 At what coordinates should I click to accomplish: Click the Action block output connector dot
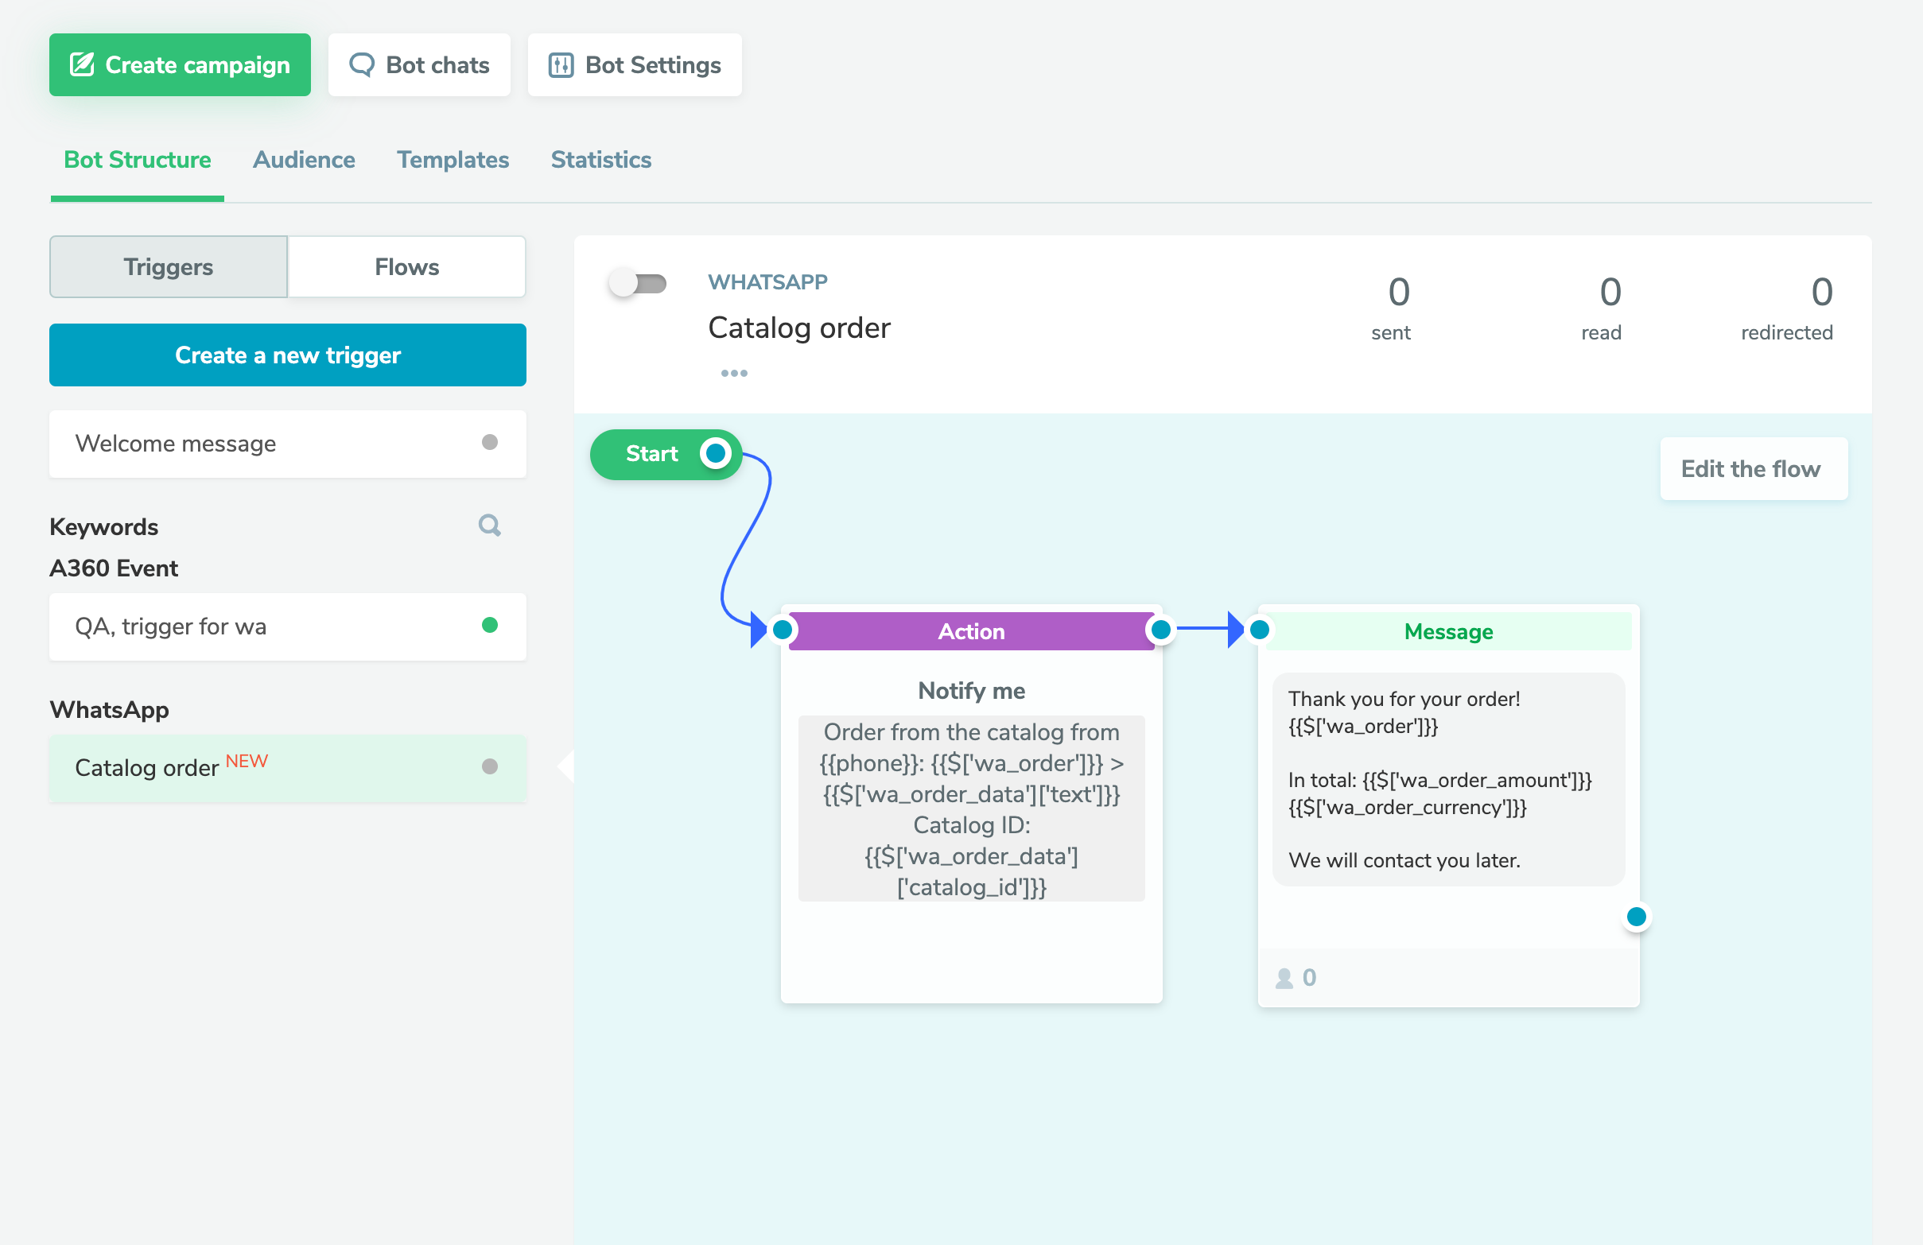click(1160, 630)
